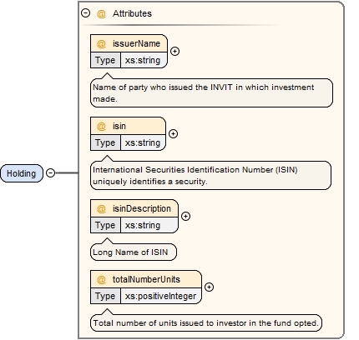This screenshot has height=340, width=359.
Task: Expand the totalNumberUnits attribute
Action: (x=209, y=287)
